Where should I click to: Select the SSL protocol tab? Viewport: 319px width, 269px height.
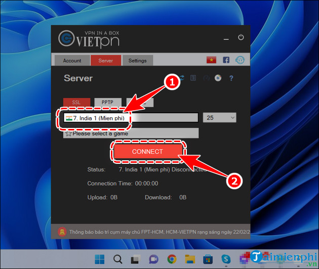click(76, 102)
